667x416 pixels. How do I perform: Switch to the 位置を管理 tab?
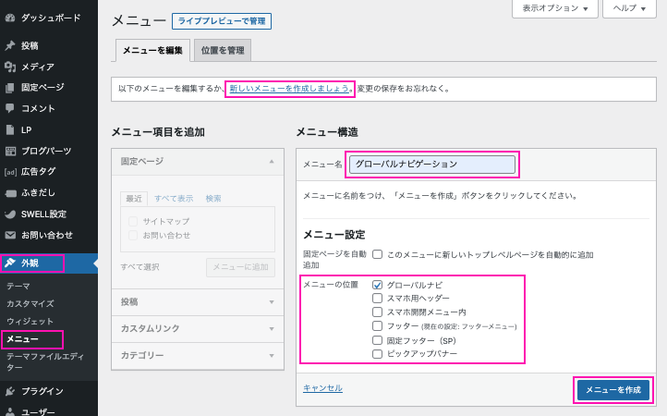(x=223, y=50)
